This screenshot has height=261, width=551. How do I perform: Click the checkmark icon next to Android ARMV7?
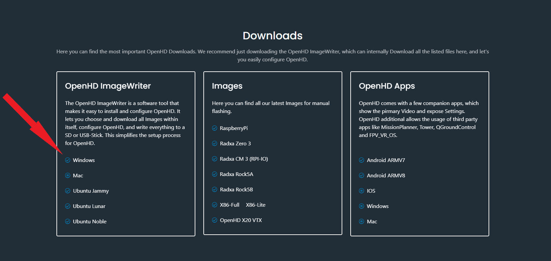[x=361, y=160]
